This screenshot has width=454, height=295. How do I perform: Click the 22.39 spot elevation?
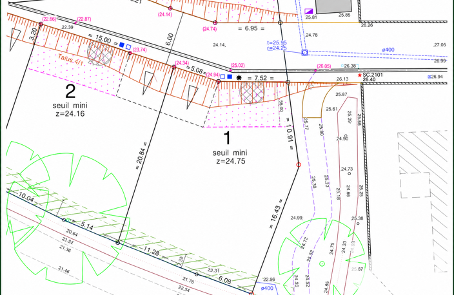(67, 27)
